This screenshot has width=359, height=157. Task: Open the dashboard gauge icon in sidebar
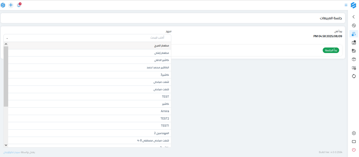(354, 26)
